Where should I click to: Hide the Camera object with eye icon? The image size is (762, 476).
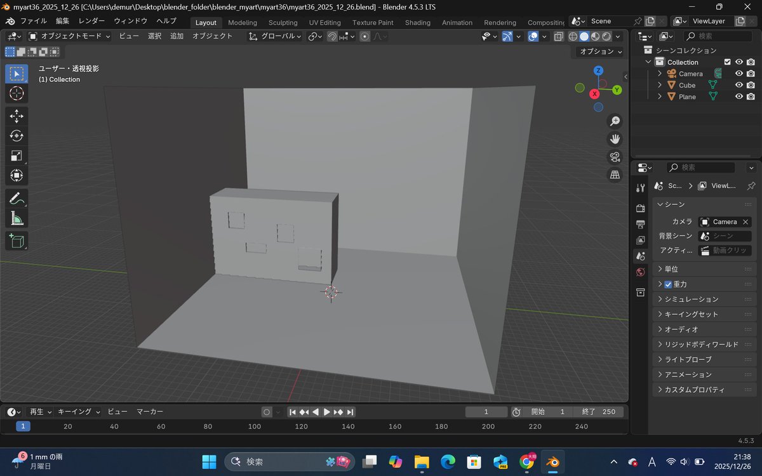coord(739,74)
